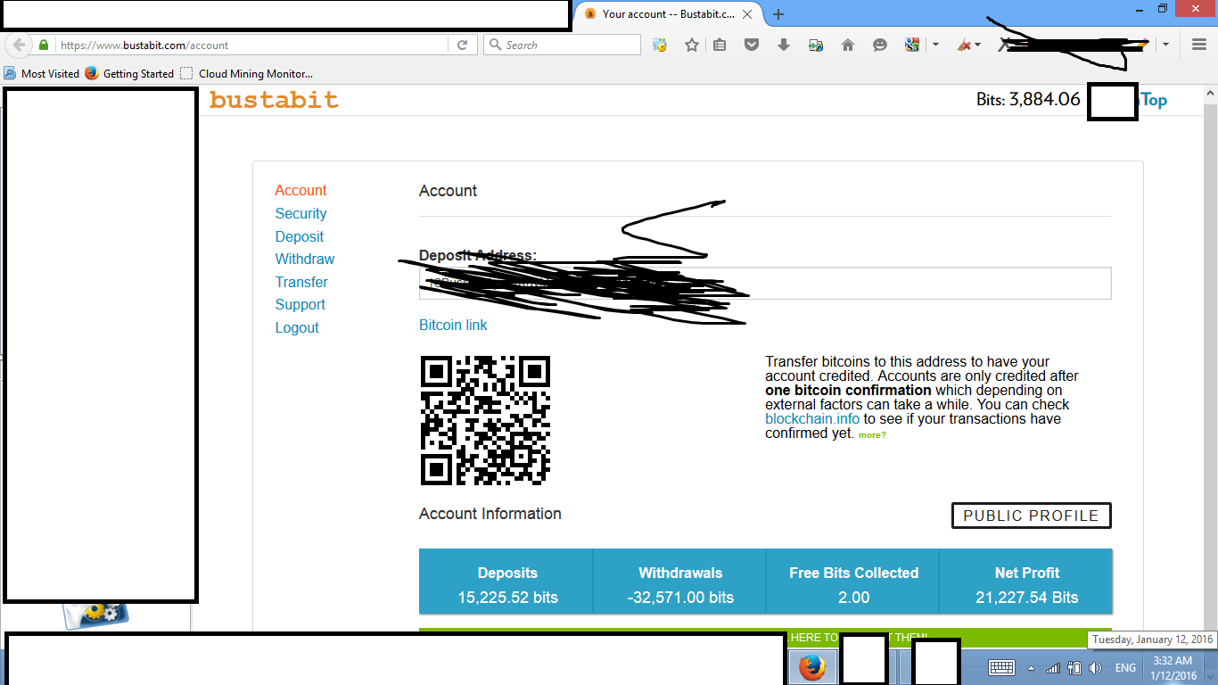Click the bustabit logo

pyautogui.click(x=274, y=100)
